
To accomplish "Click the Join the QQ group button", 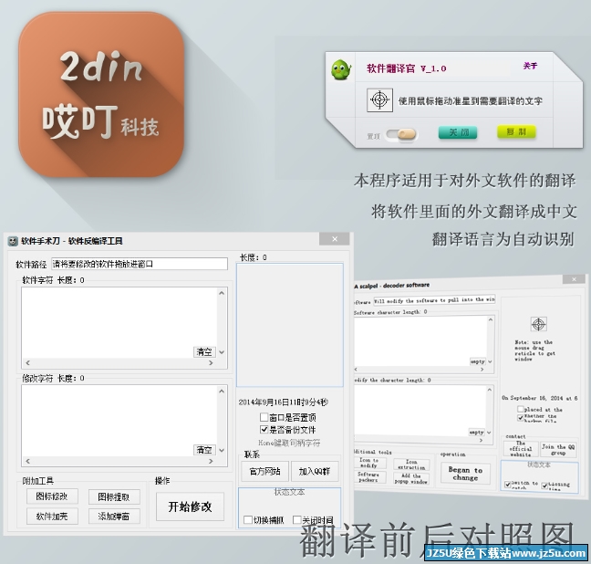I will point(558,449).
